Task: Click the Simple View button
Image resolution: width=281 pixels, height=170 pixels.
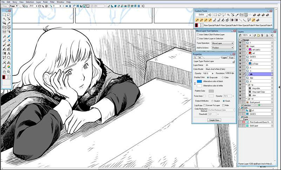Action: (214, 120)
